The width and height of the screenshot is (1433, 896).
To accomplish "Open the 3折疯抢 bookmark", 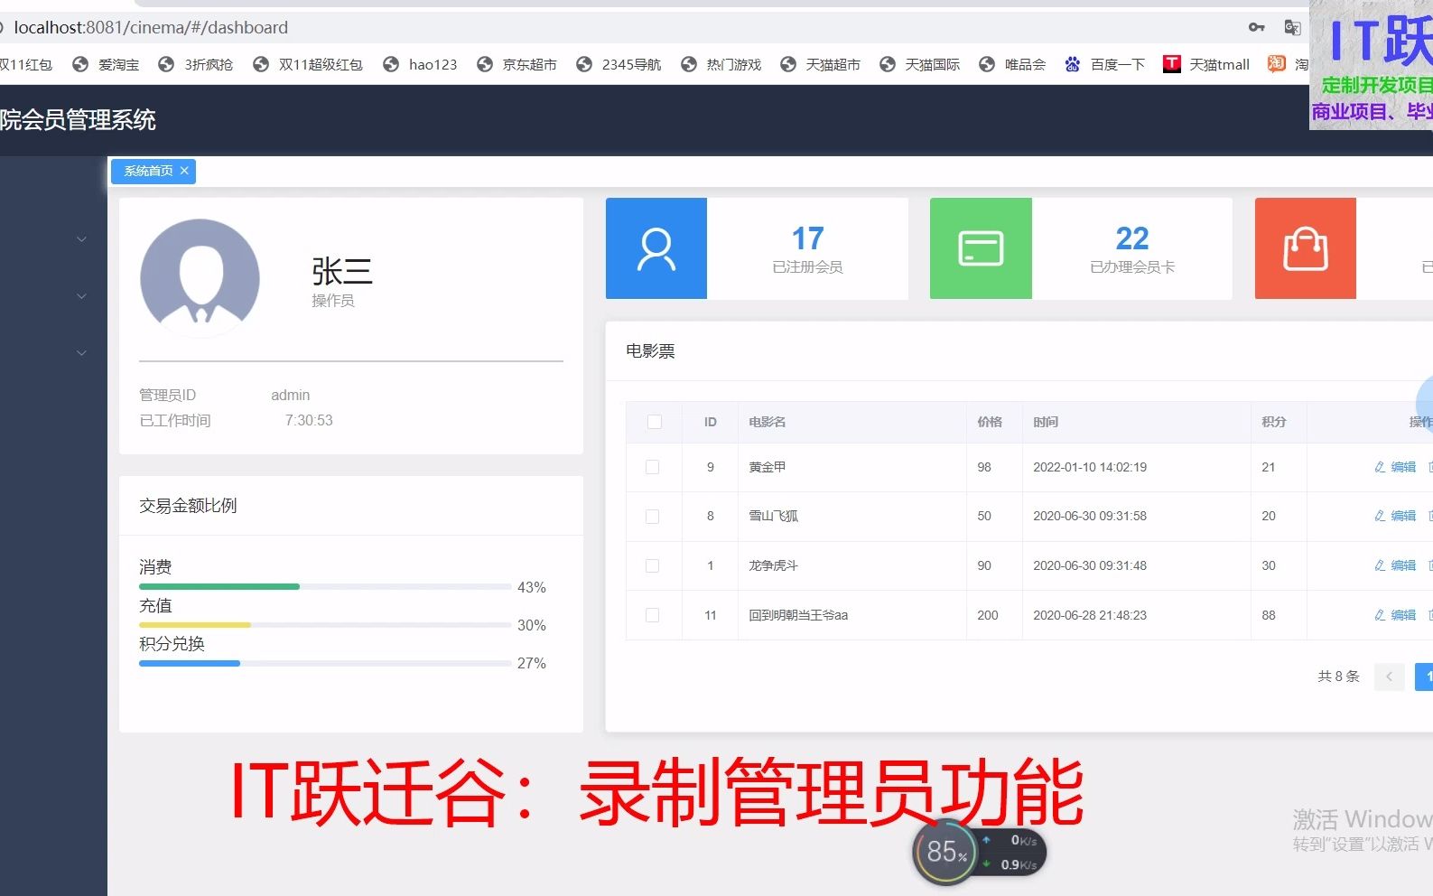I will [196, 64].
